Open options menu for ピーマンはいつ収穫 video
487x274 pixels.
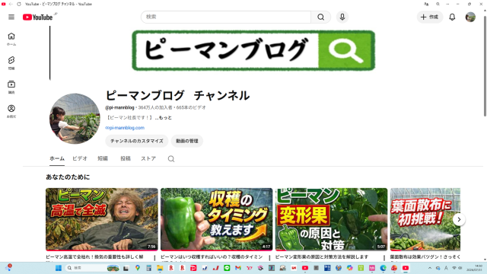click(x=269, y=258)
